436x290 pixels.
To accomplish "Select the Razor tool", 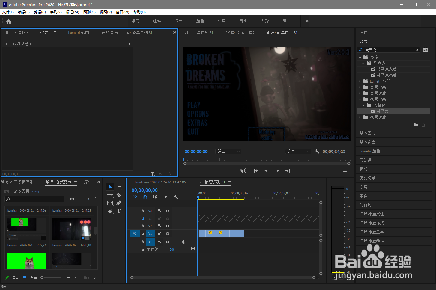I will pyautogui.click(x=119, y=195).
